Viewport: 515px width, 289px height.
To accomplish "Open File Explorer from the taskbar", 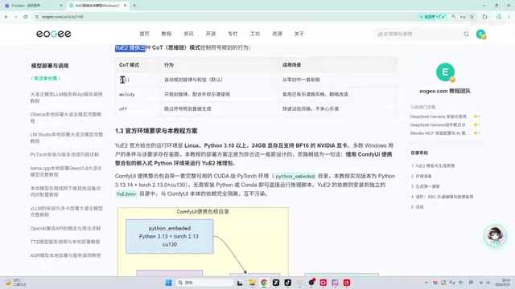I will pos(252,283).
